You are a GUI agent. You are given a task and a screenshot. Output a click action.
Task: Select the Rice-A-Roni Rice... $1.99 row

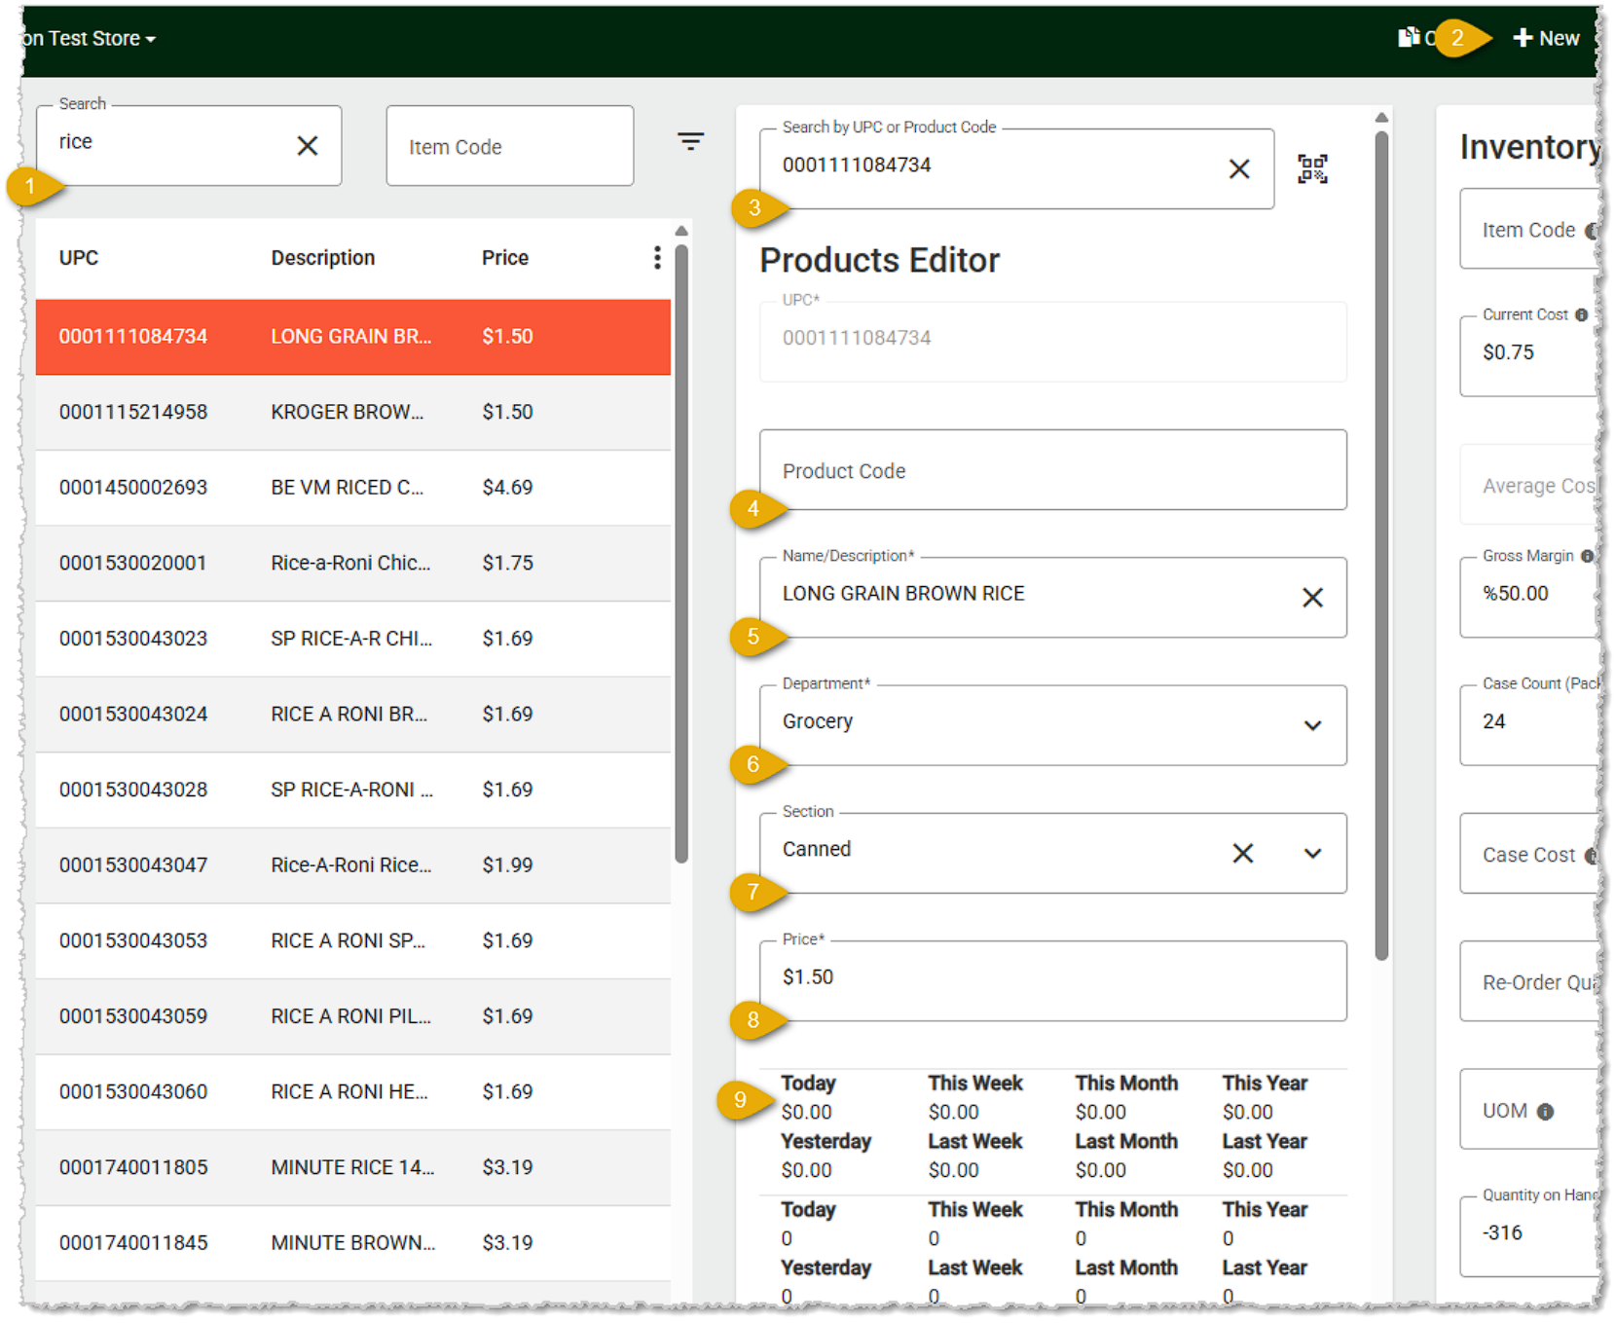[x=353, y=865]
